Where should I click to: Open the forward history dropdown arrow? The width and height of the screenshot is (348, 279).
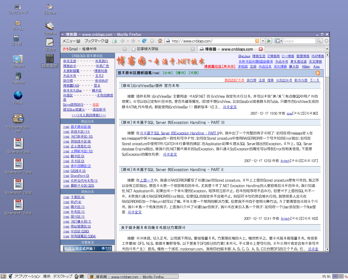pyautogui.click(x=139, y=41)
